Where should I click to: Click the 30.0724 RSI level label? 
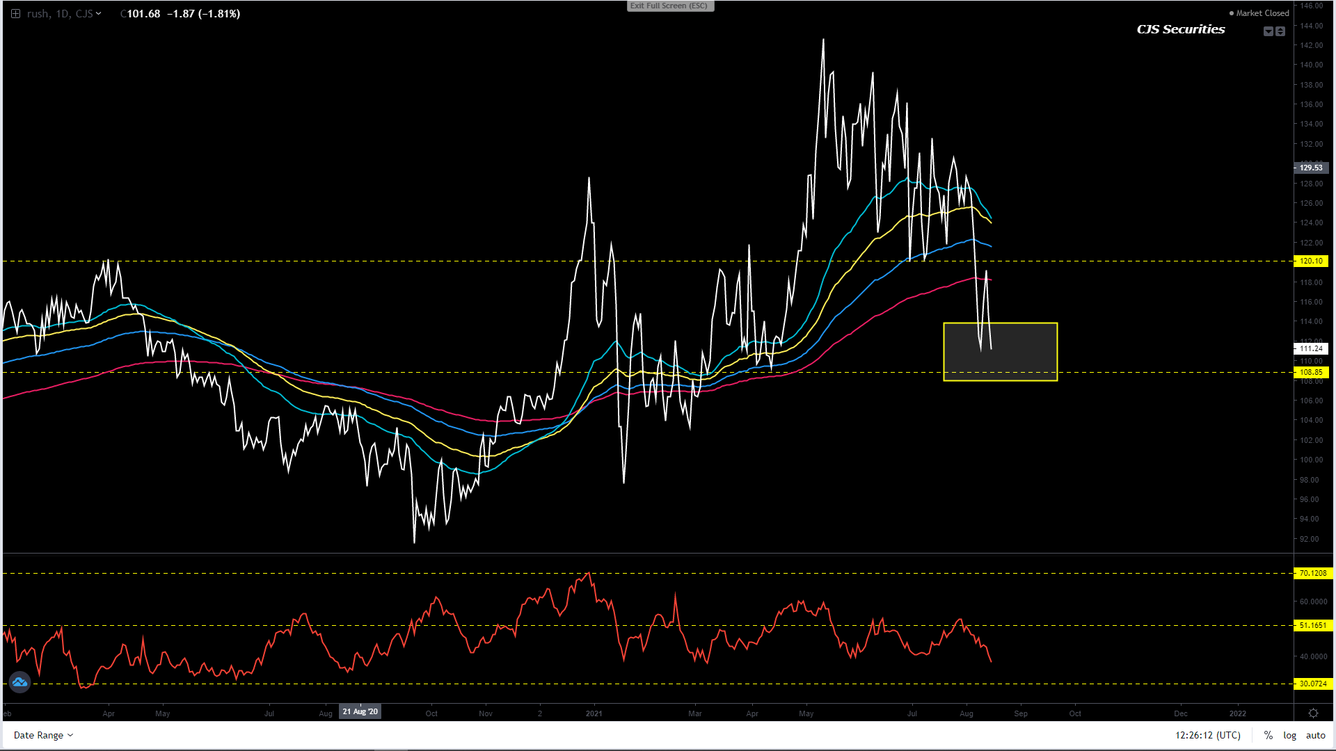click(1312, 684)
